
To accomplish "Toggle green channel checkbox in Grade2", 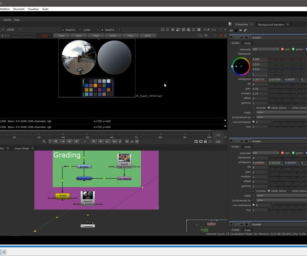I will point(293,49).
